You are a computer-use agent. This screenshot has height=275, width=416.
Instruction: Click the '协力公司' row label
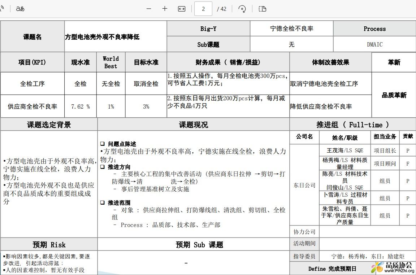pyautogui.click(x=304, y=232)
